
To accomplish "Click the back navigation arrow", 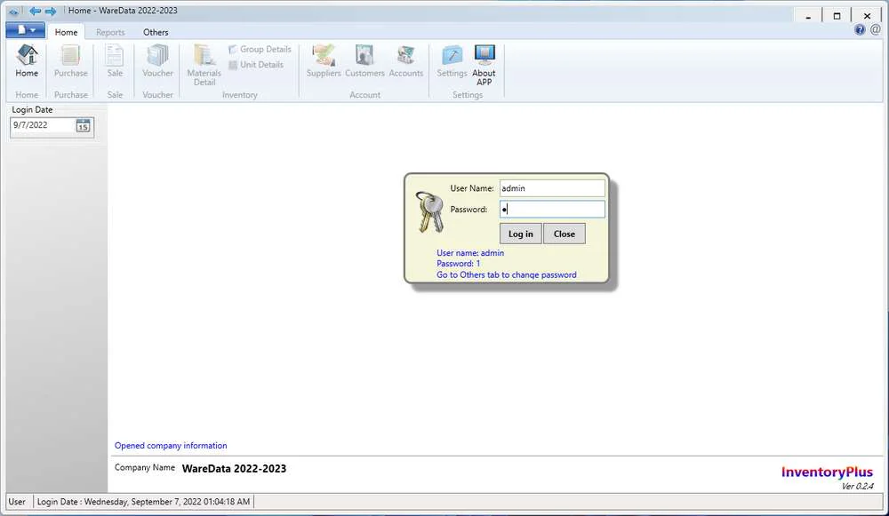I will (x=34, y=11).
